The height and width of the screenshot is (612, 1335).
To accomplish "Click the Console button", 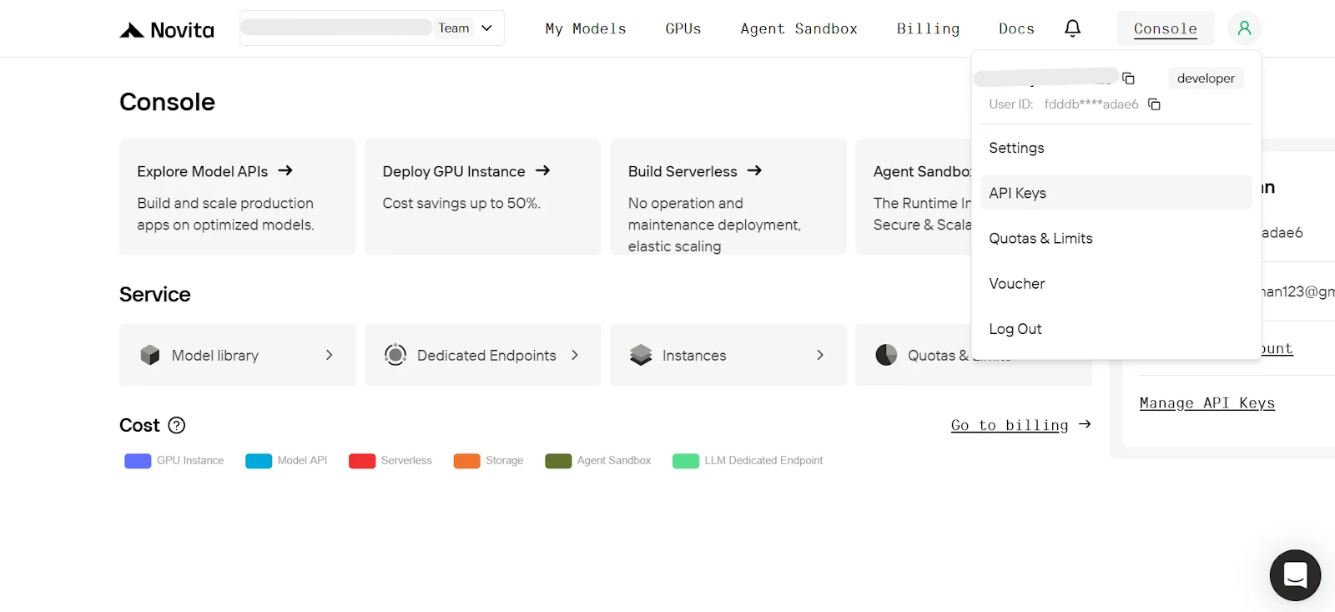I will click(x=1166, y=28).
